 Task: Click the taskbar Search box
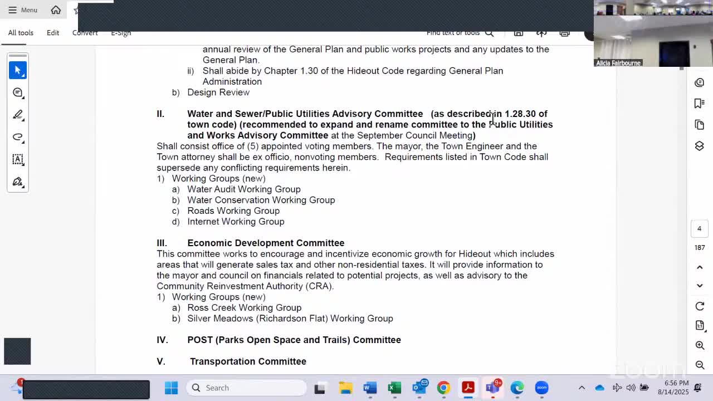pyautogui.click(x=246, y=388)
